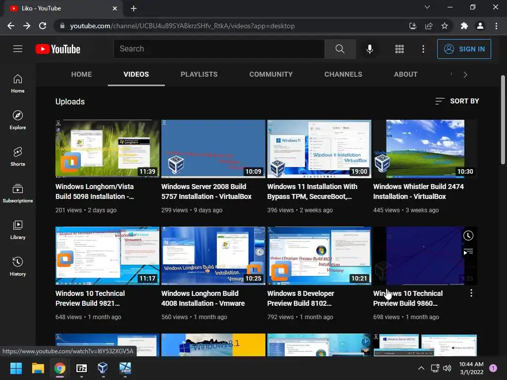Screen dimensions: 507x380
Task: Click the 19:00 Windows 11 thumbnail
Action: coord(319,149)
